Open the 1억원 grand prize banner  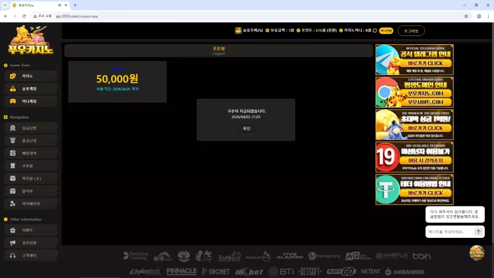tap(414, 124)
